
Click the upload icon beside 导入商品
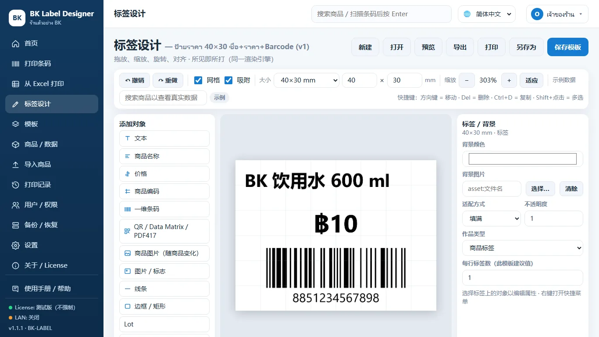[16, 165]
